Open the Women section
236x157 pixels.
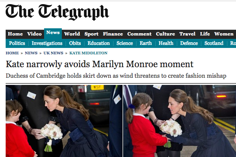(224, 34)
